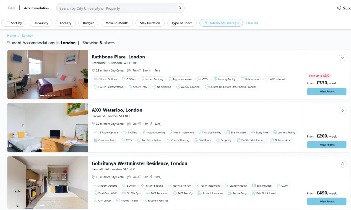Favorite Rathbone Place with heart icon

(x=342, y=57)
